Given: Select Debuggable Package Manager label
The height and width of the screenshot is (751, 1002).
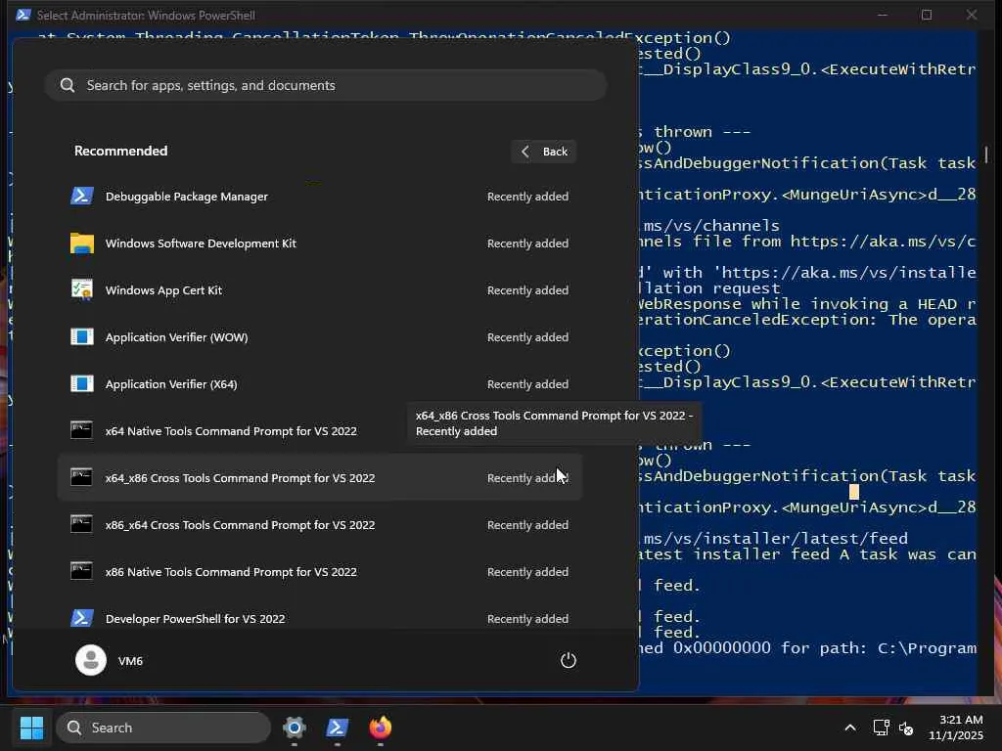Looking at the screenshot, I should tap(187, 197).
